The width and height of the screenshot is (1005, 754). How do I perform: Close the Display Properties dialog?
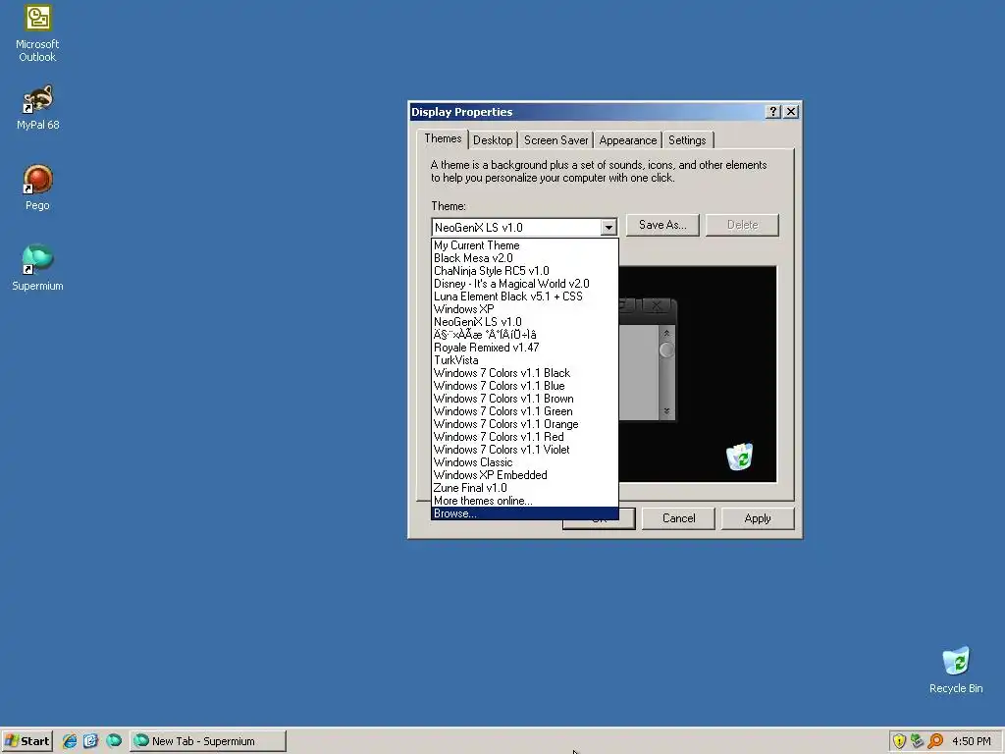(791, 112)
